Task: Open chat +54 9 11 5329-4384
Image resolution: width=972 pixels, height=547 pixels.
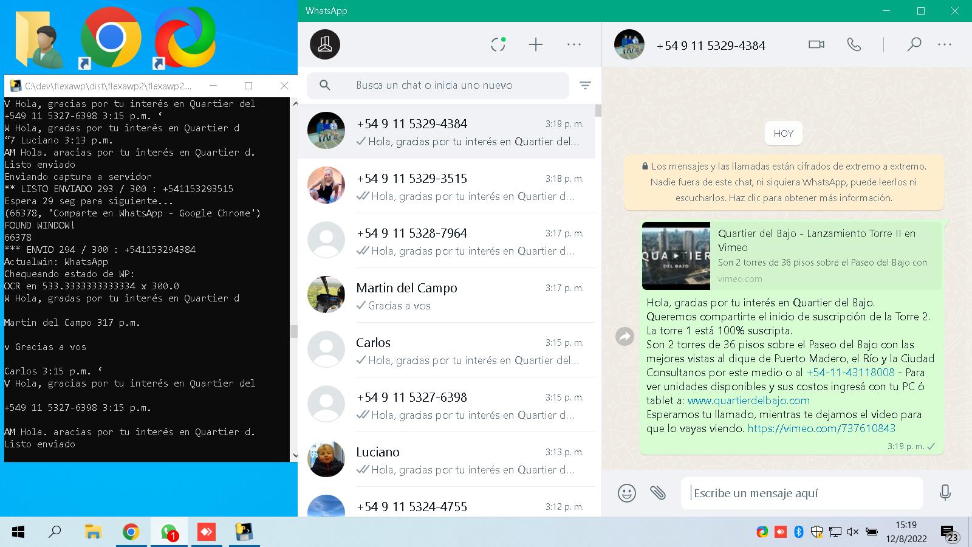Action: (x=447, y=131)
